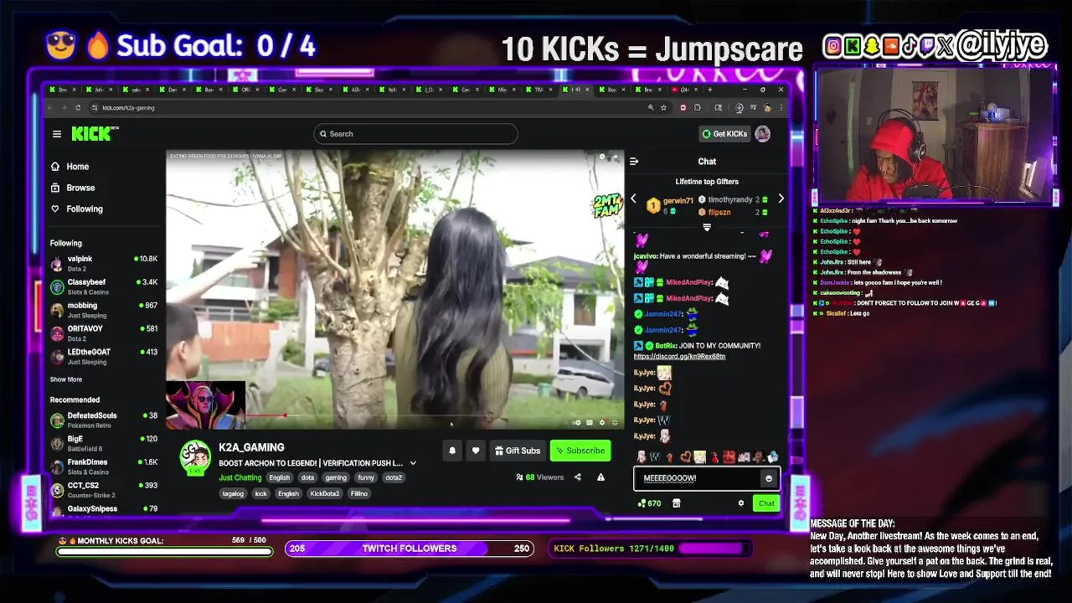Click the funny tag
Viewport: 1072px width, 603px height.
pyautogui.click(x=366, y=478)
